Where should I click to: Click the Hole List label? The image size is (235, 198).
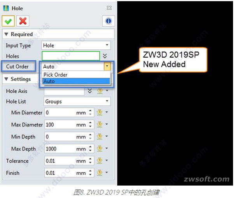pyautogui.click(x=16, y=102)
